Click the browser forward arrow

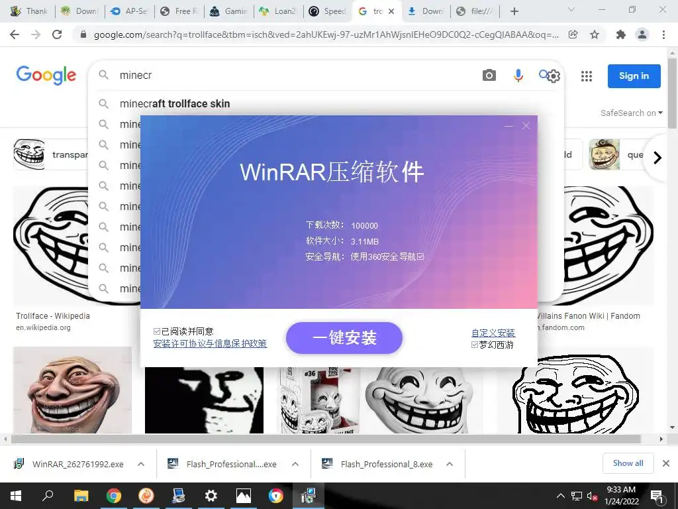click(36, 34)
